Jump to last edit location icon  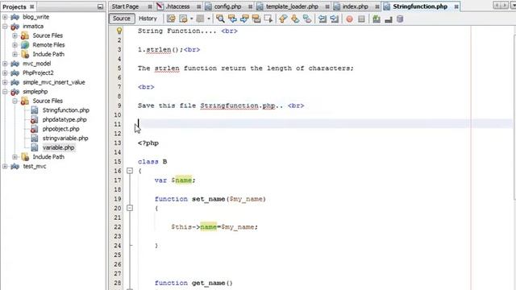coord(171,19)
